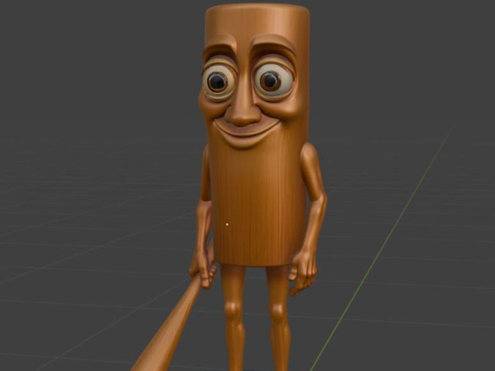Click the hand gripping the bat
Image resolution: width=495 pixels, height=371 pixels.
click(203, 268)
